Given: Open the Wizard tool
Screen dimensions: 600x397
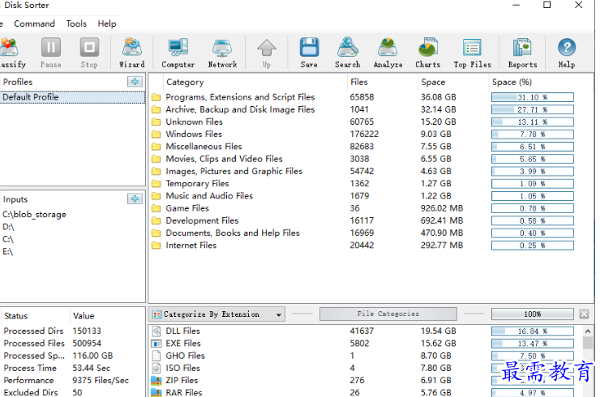Looking at the screenshot, I should 132,53.
